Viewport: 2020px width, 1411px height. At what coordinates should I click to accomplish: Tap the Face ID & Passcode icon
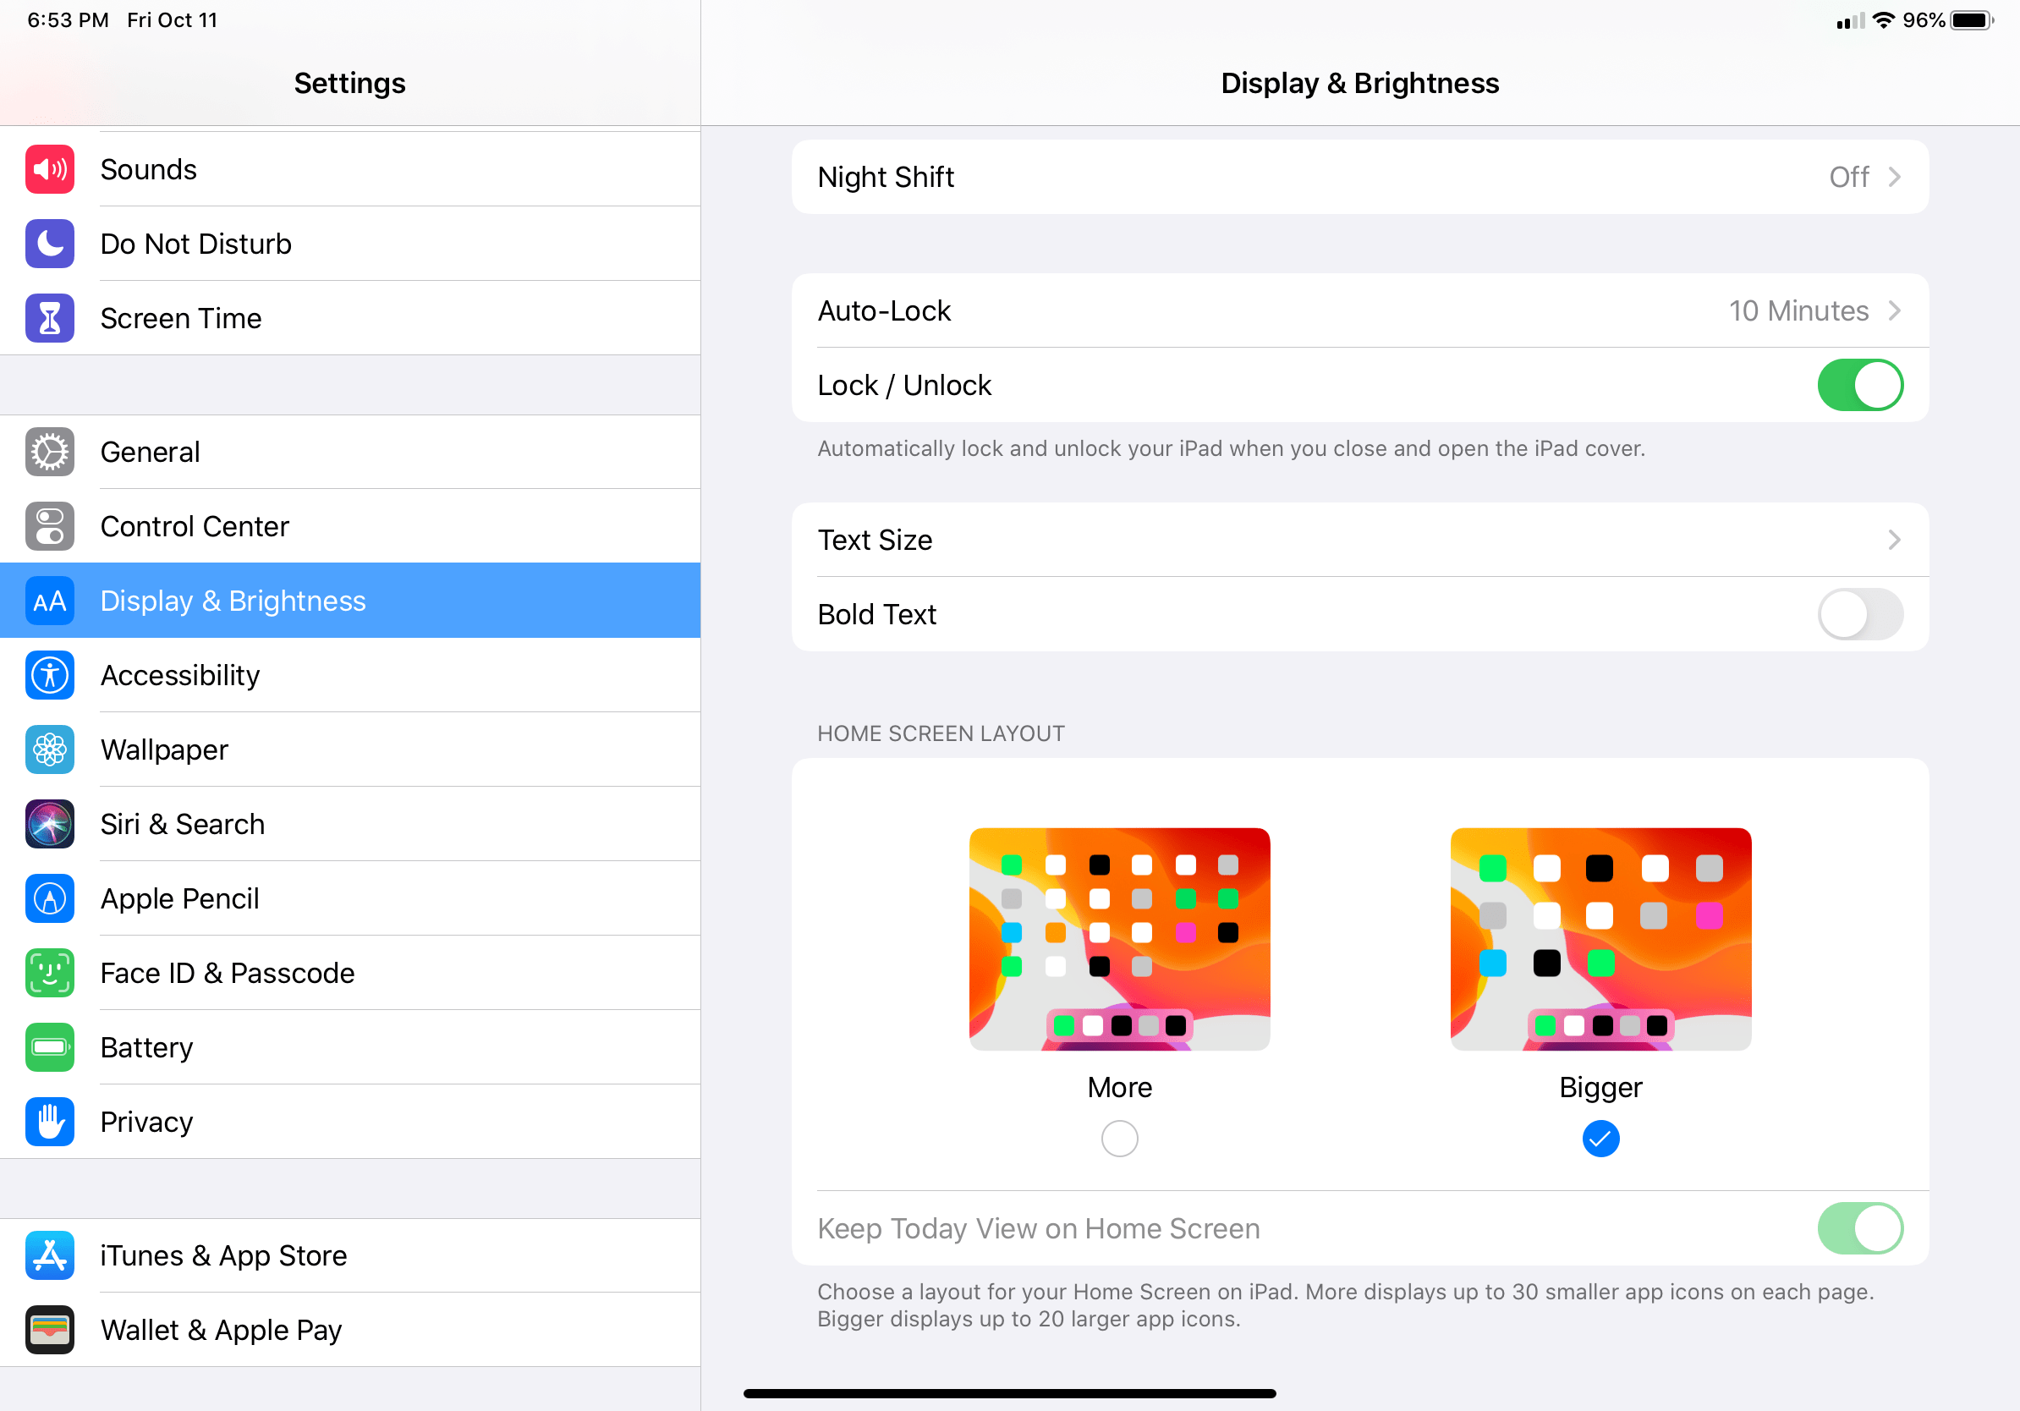49,972
